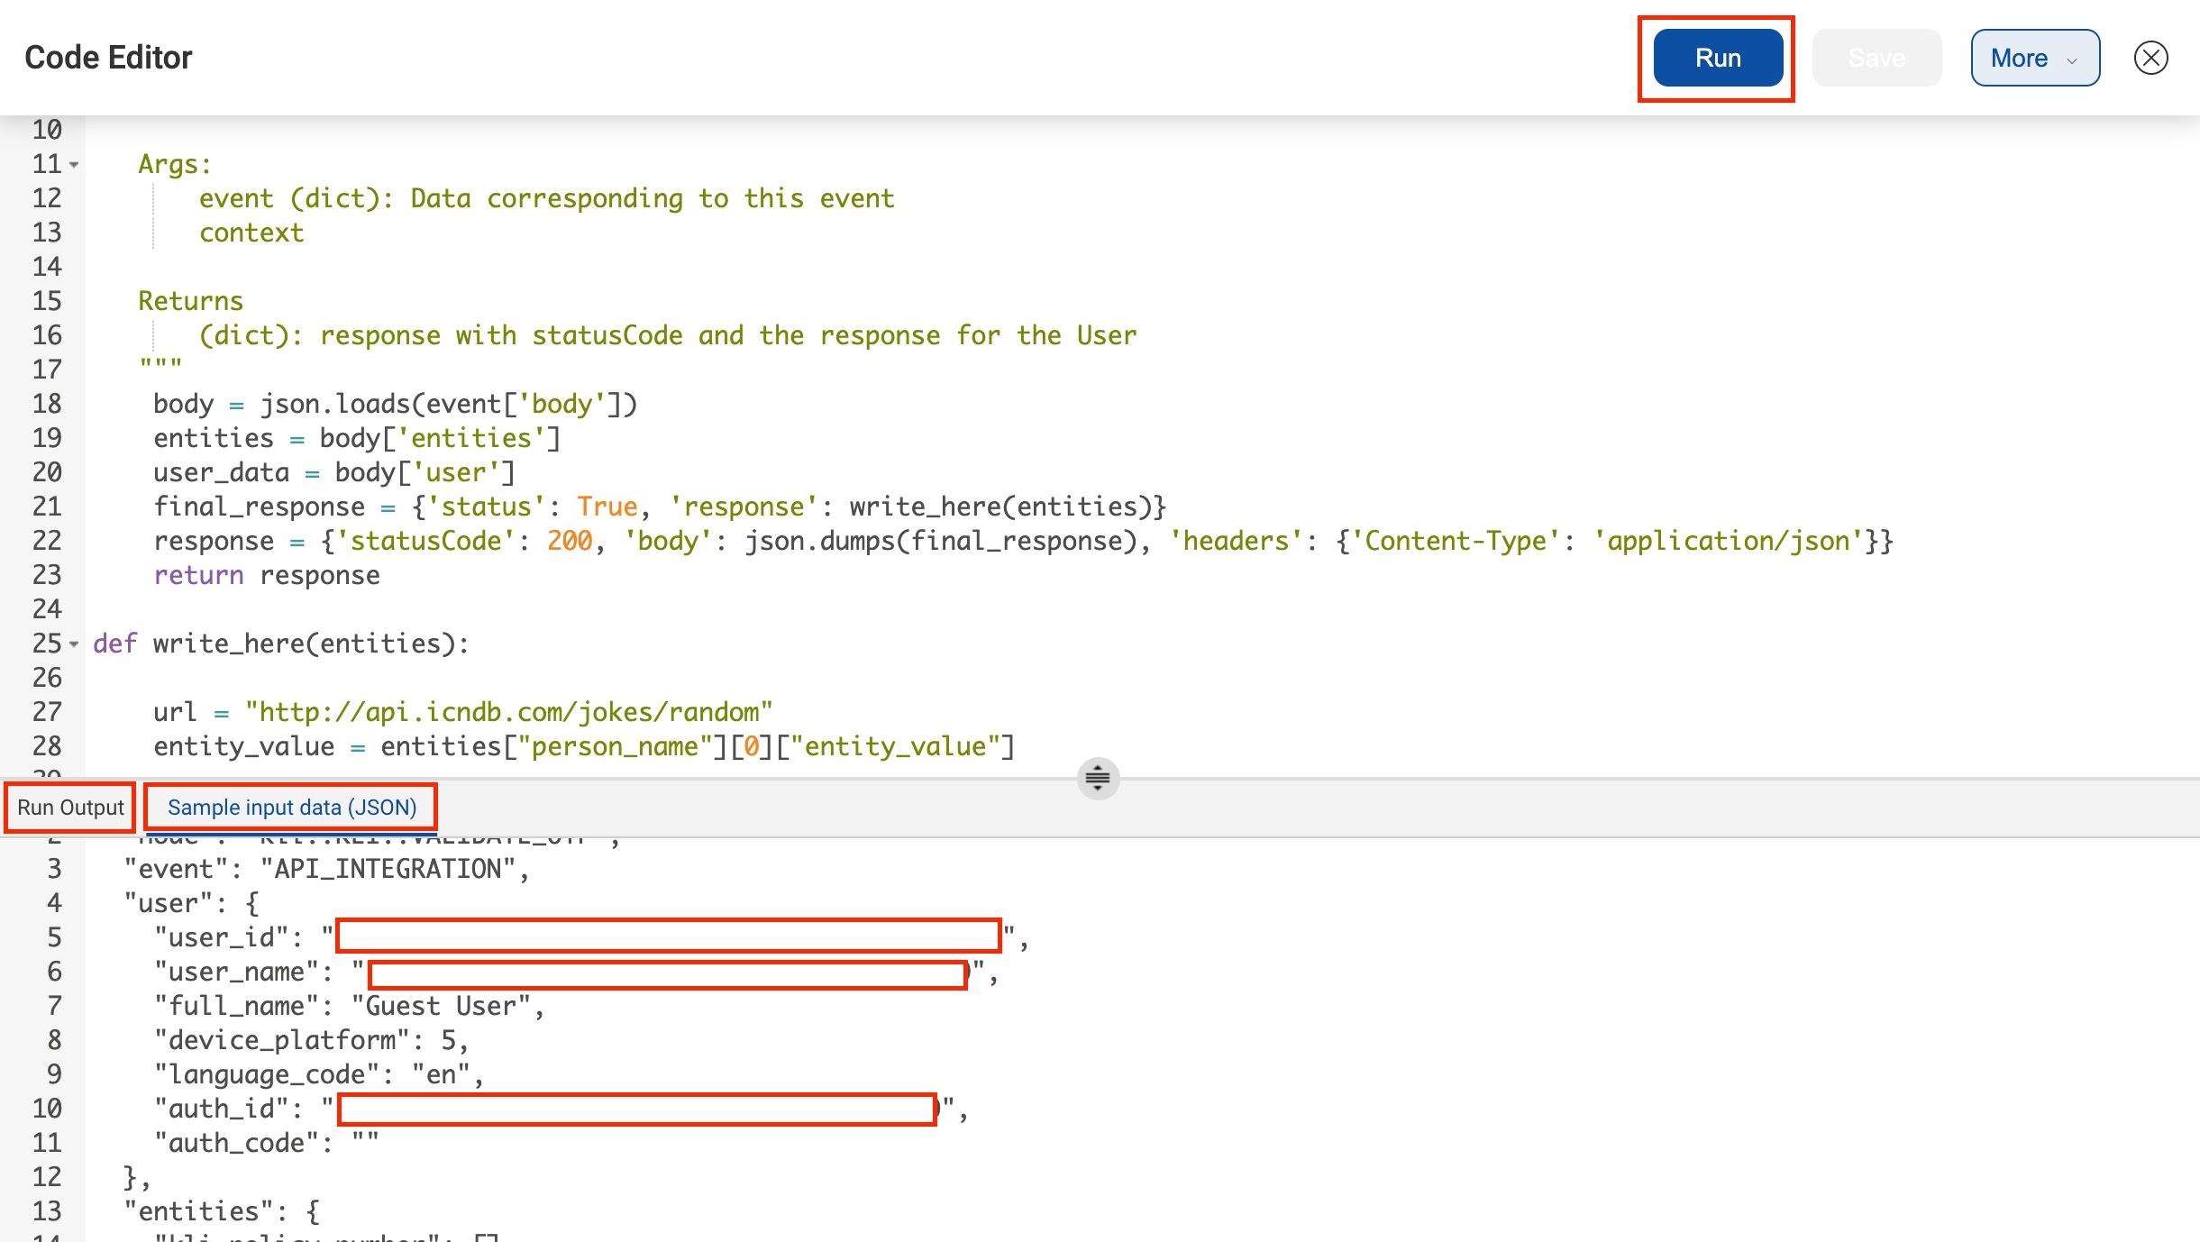This screenshot has width=2200, height=1242.
Task: Collapse the write_here function fold on line 25
Action: pos(74,644)
